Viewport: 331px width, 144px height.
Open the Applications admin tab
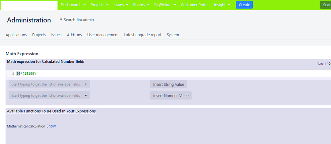pyautogui.click(x=16, y=35)
